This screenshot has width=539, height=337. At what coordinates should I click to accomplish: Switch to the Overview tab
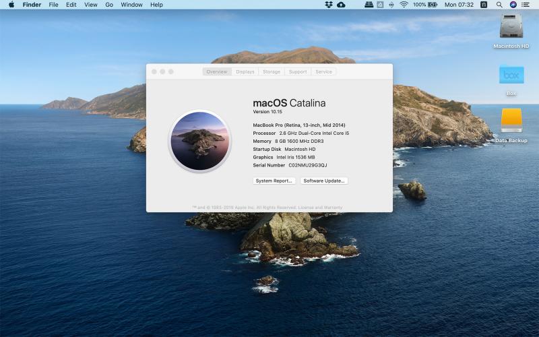217,71
